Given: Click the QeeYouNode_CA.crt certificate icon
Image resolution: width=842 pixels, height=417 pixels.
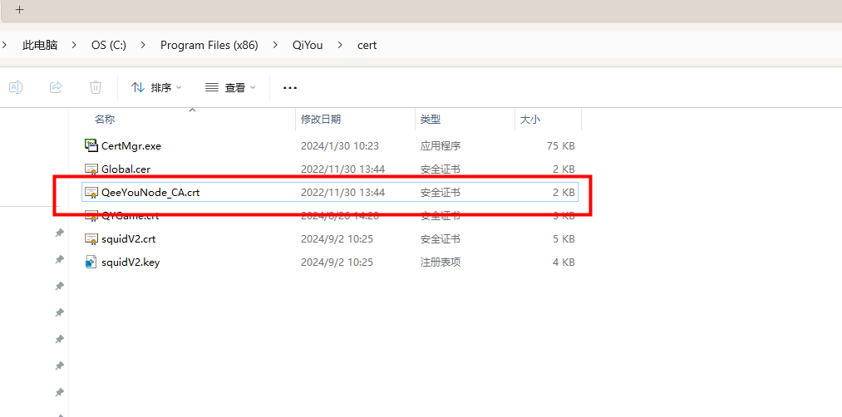Looking at the screenshot, I should point(91,192).
